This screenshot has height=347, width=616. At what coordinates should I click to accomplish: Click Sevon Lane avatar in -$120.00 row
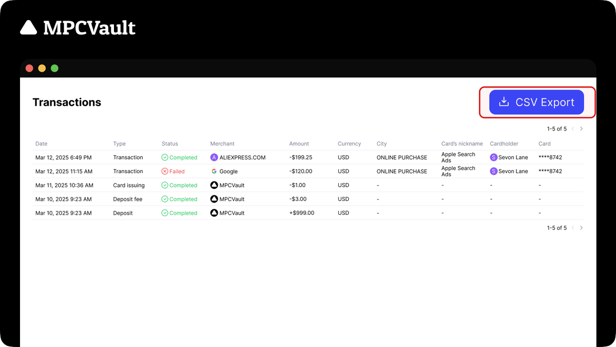click(x=494, y=171)
